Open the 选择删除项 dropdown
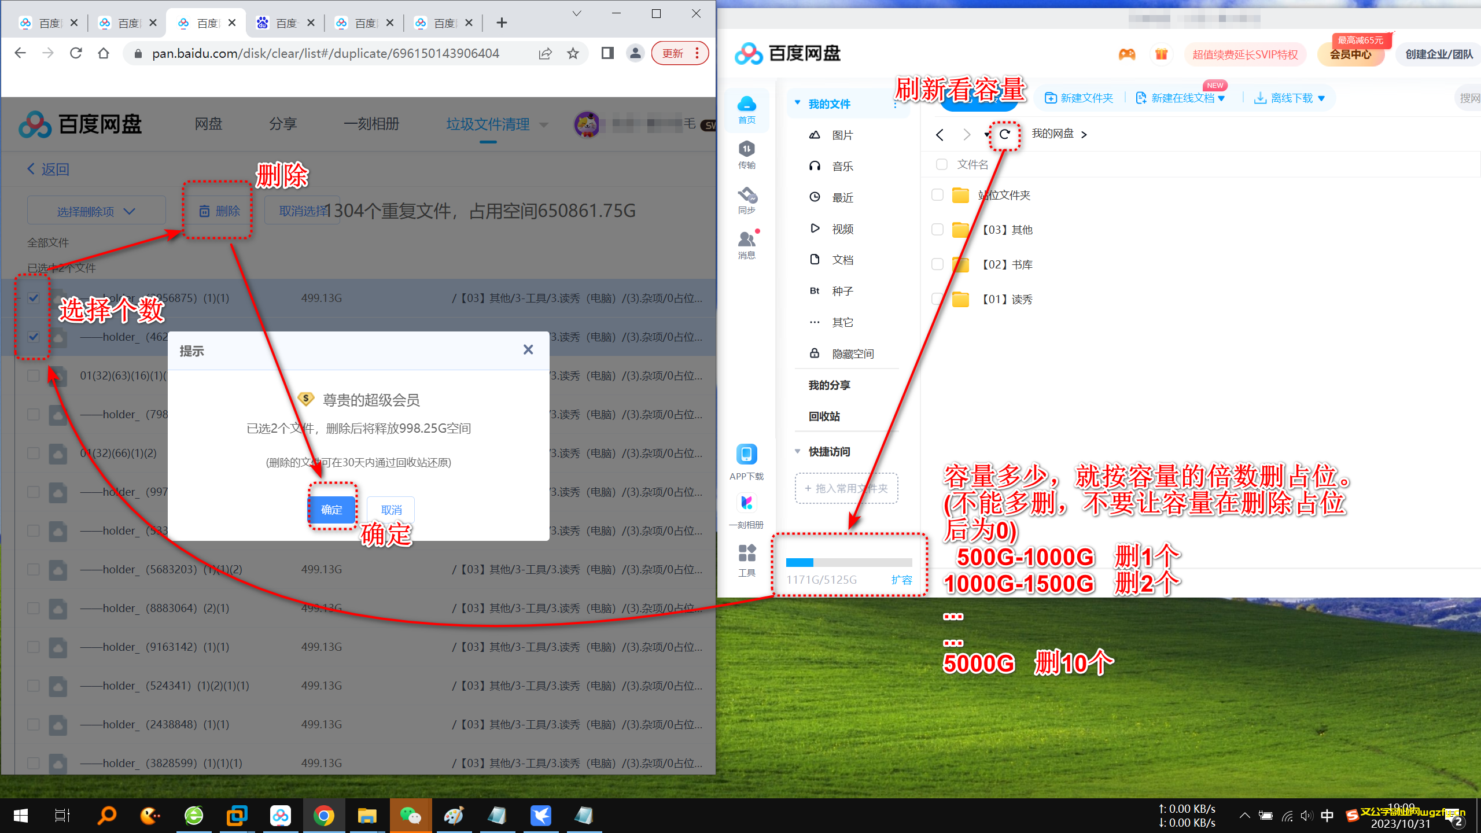Image resolution: width=1481 pixels, height=833 pixels. pos(96,211)
